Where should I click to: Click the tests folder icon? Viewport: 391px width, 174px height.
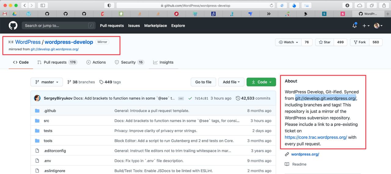[x=37, y=131]
